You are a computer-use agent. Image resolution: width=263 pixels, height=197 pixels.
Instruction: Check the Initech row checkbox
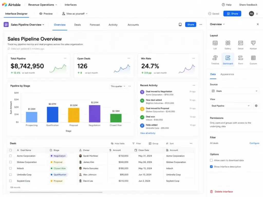coord(10,168)
